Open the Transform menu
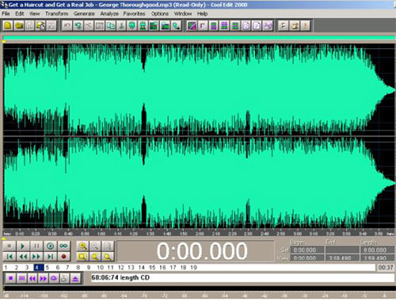The height and width of the screenshot is (301, 396). [x=56, y=13]
